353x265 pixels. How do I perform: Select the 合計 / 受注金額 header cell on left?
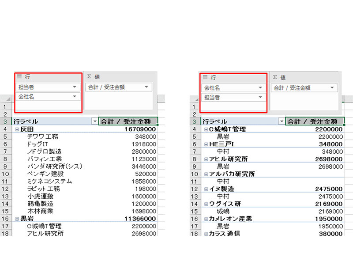[128, 121]
